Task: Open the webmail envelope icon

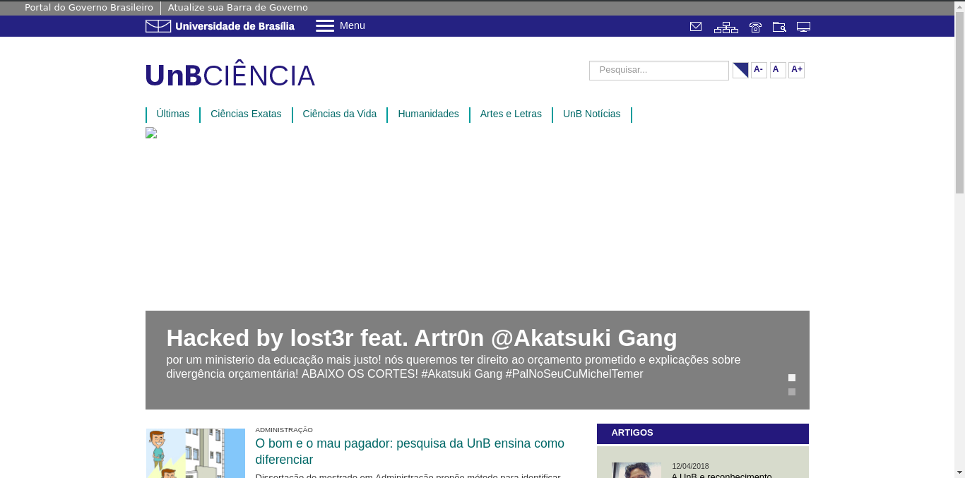Action: [x=696, y=27]
